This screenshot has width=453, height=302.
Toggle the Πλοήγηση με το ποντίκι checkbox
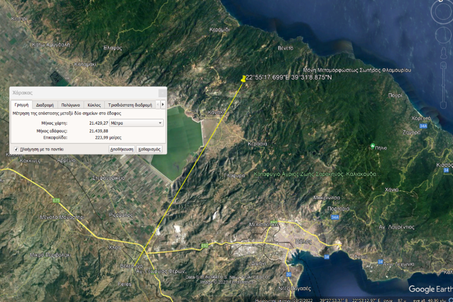[x=16, y=149]
